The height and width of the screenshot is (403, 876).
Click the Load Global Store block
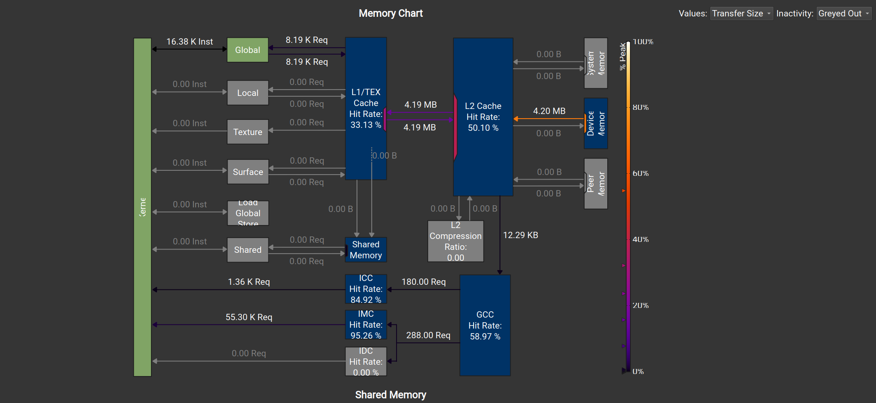tap(248, 213)
